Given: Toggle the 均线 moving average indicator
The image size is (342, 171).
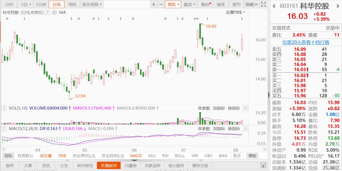Looking at the screenshot, I should coord(62,156).
